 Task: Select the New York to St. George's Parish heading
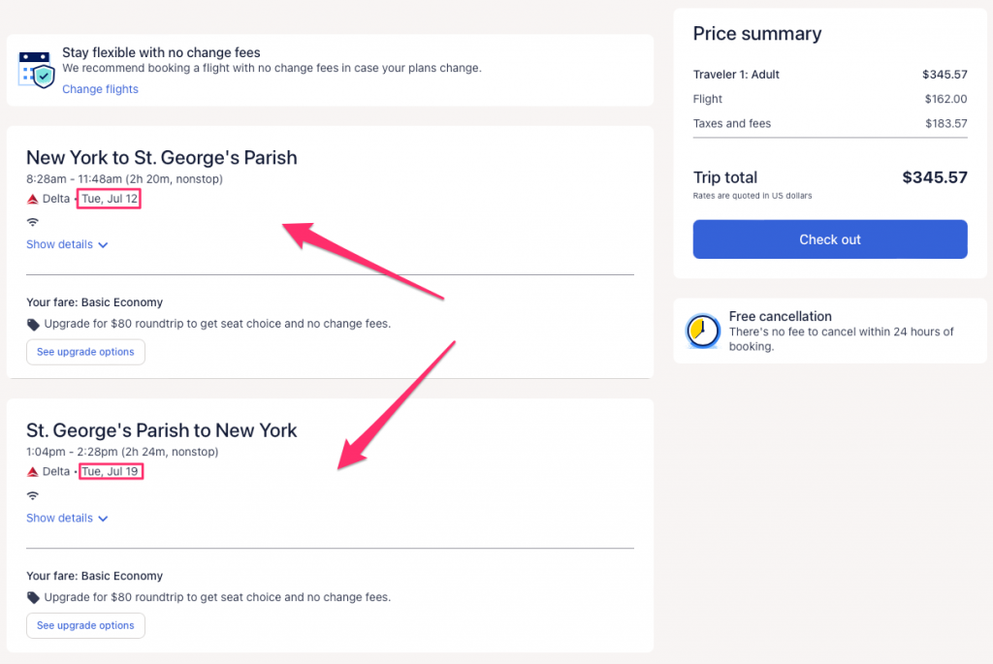coord(161,157)
